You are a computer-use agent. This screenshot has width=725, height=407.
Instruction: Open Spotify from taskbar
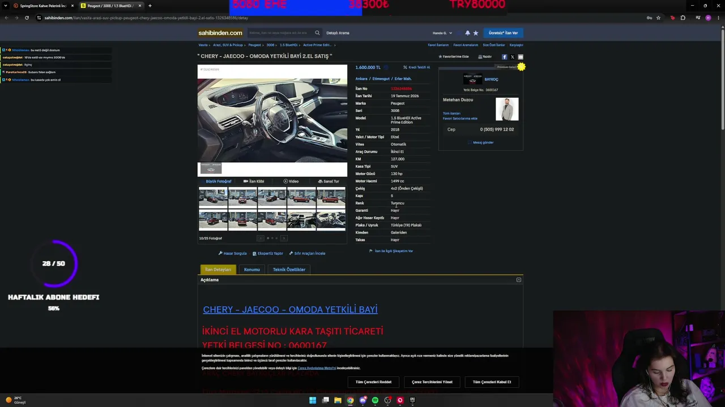(x=375, y=400)
